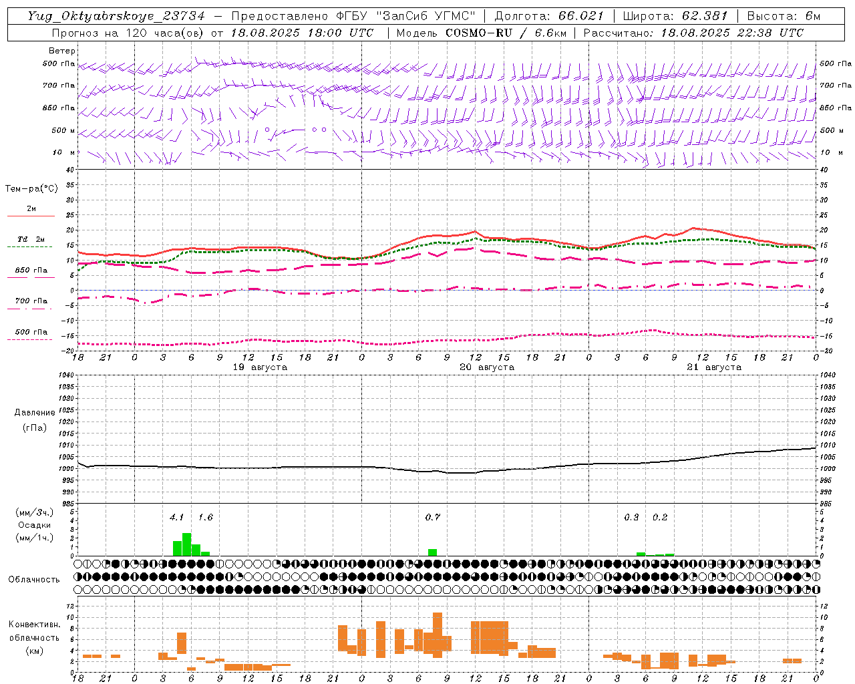Image resolution: width=855 pixels, height=684 pixels.
Task: Click the green dashed Td 2м legend line
Action: [x=29, y=246]
